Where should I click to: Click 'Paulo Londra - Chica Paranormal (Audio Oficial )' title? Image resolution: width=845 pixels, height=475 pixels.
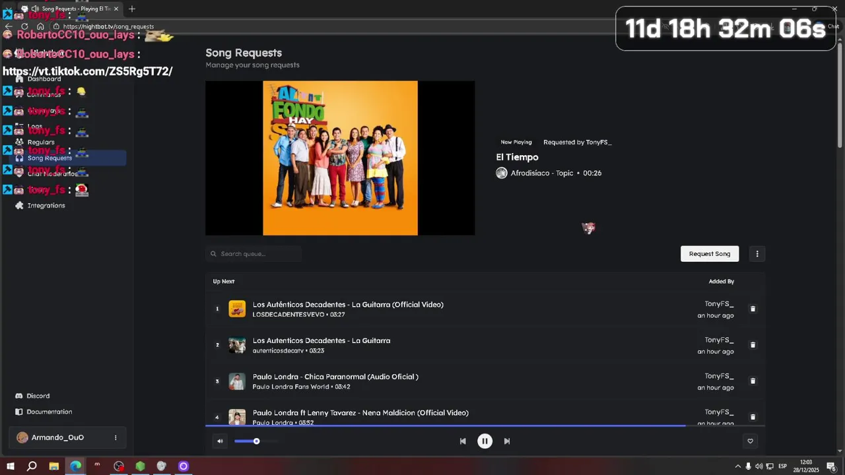pos(335,377)
